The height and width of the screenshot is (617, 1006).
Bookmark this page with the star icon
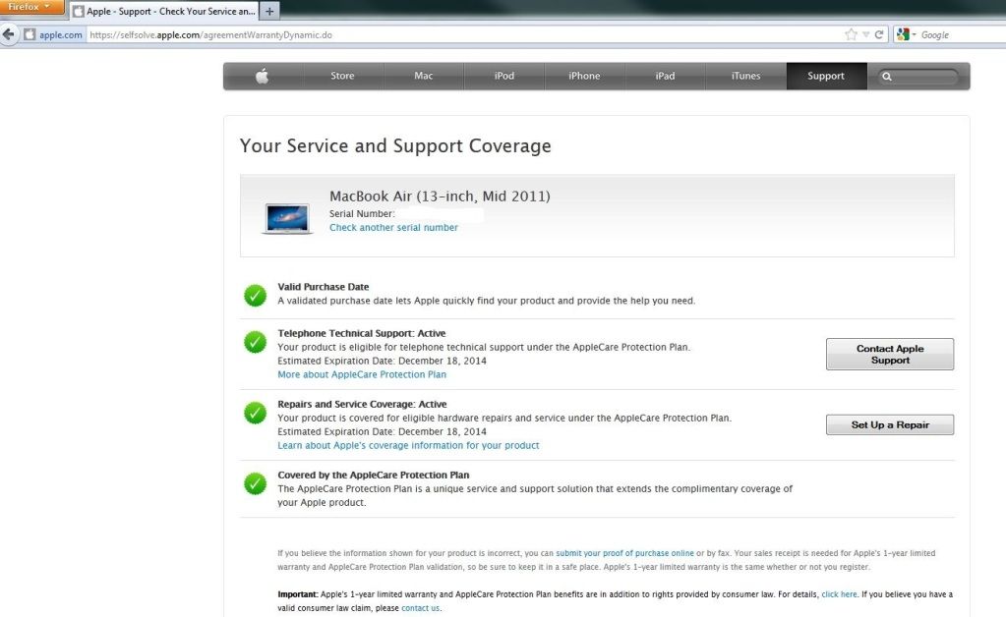tap(851, 34)
